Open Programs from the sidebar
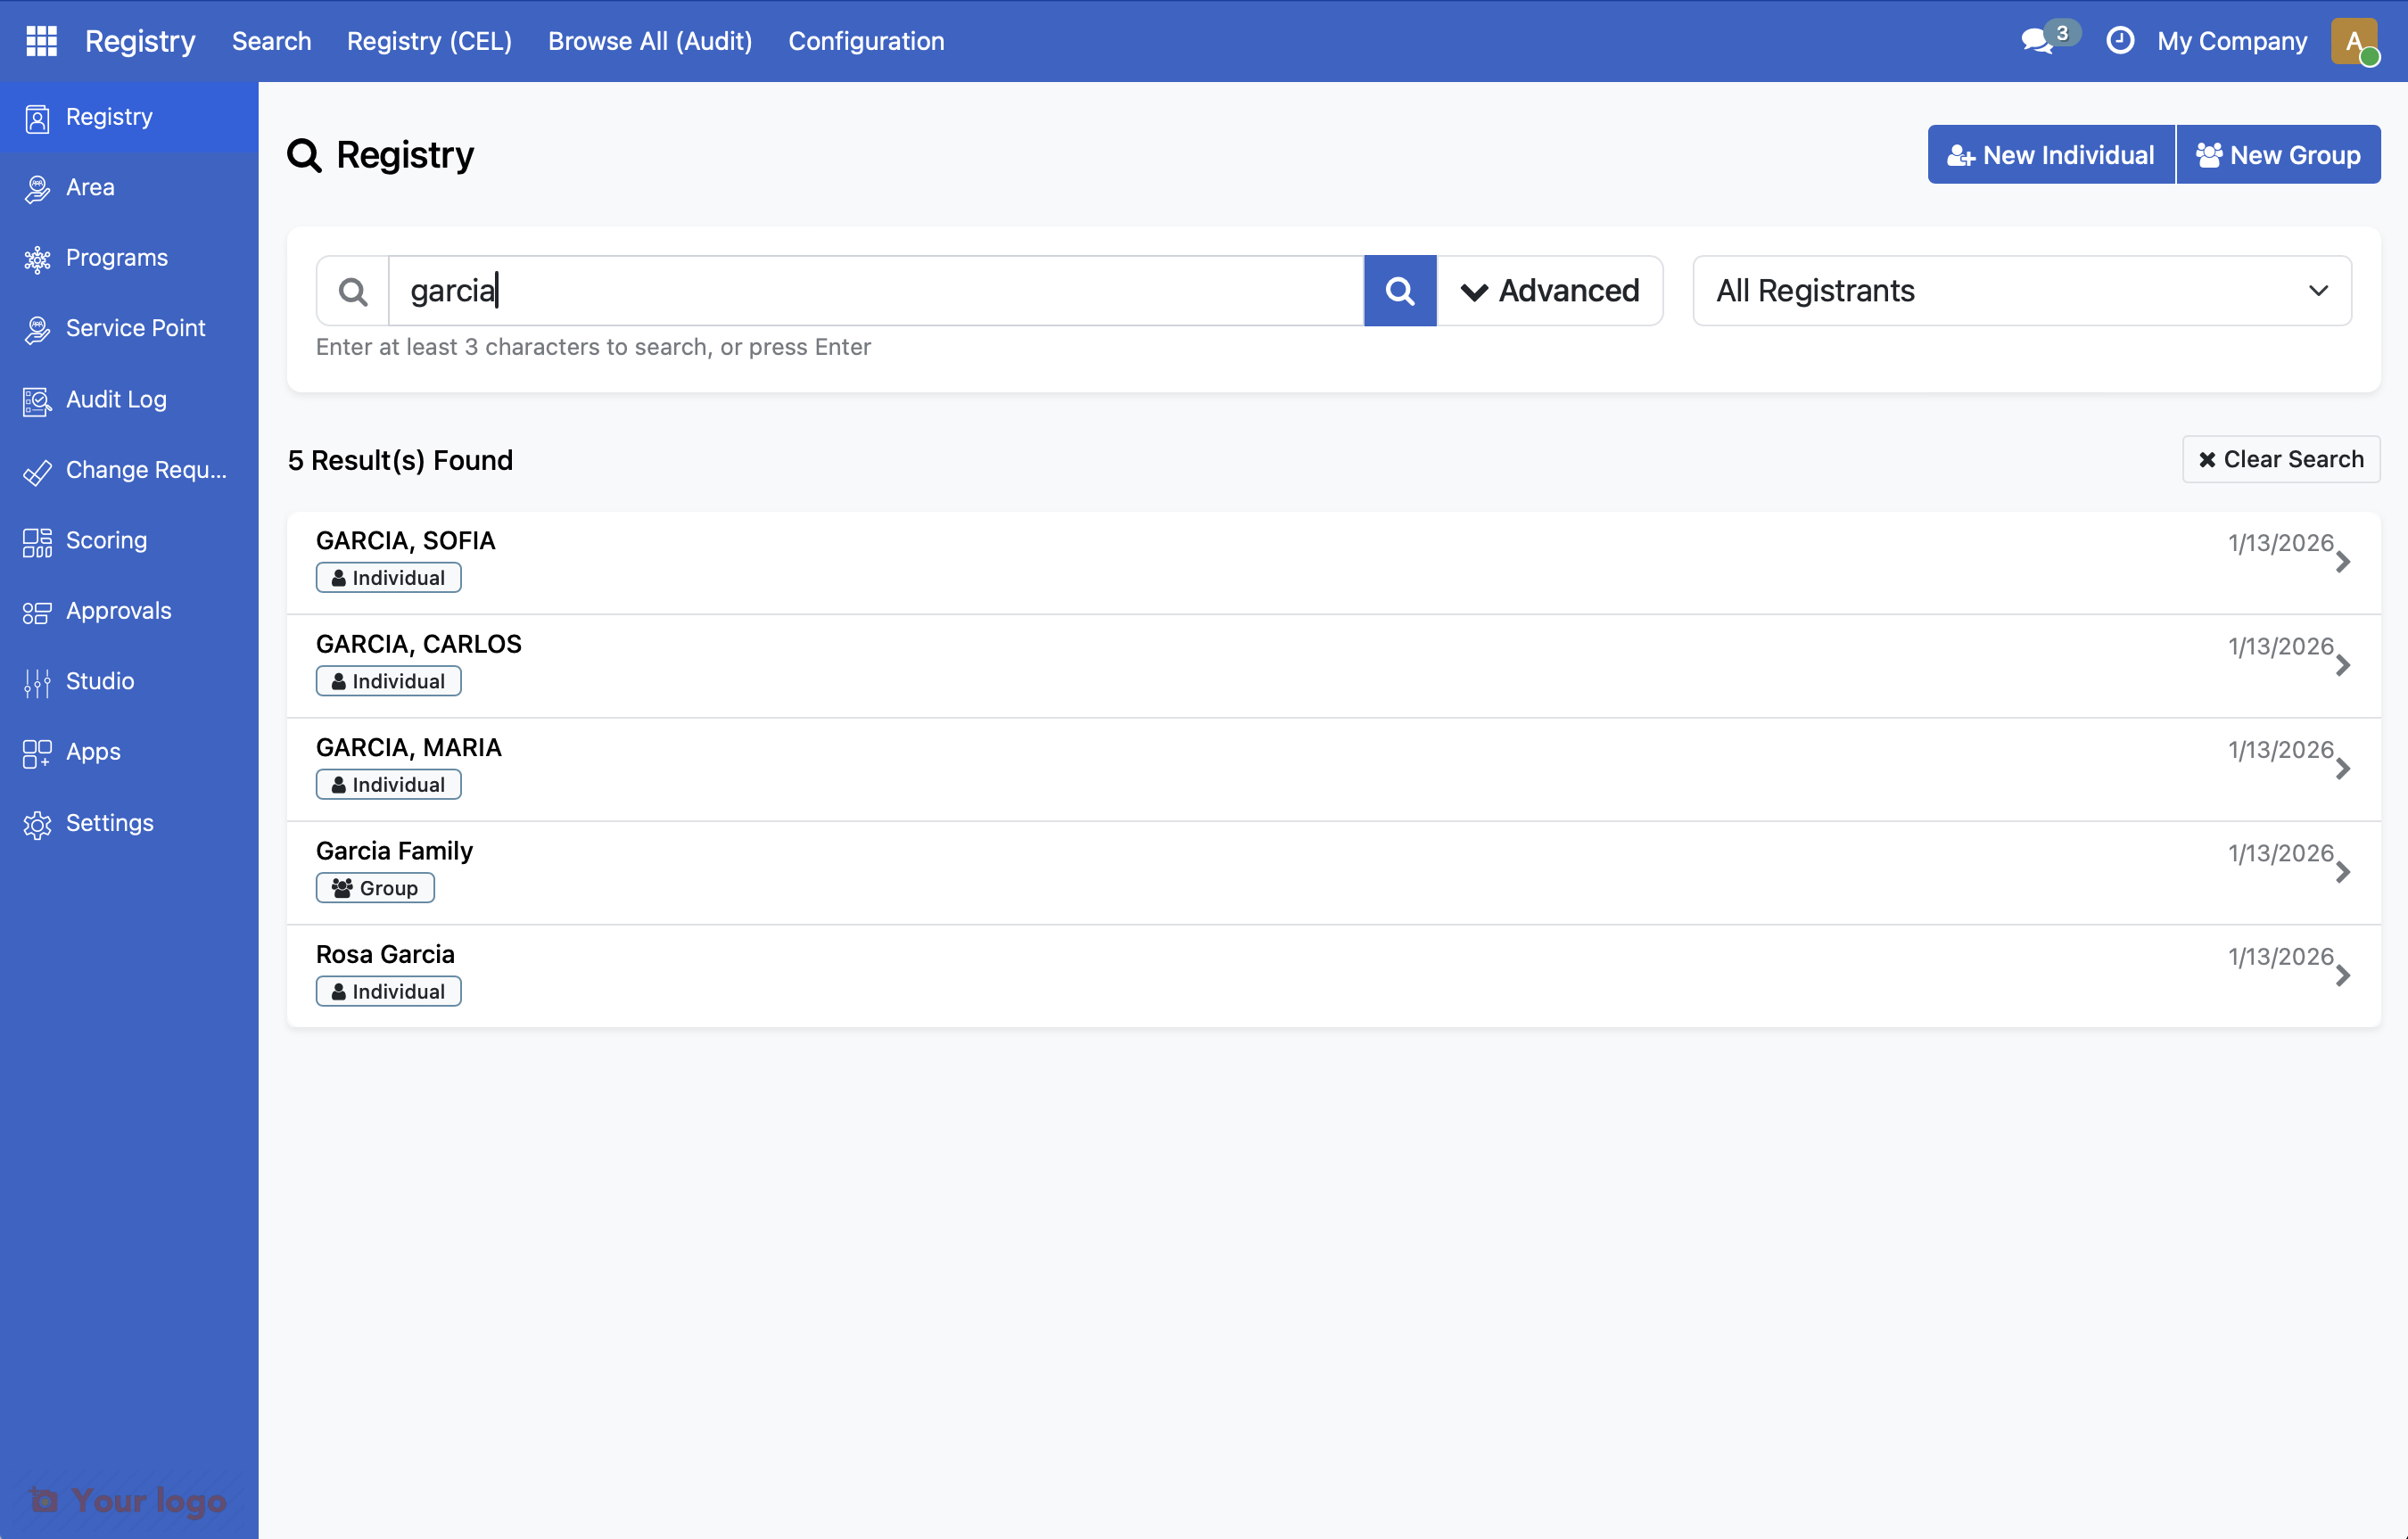 115,258
